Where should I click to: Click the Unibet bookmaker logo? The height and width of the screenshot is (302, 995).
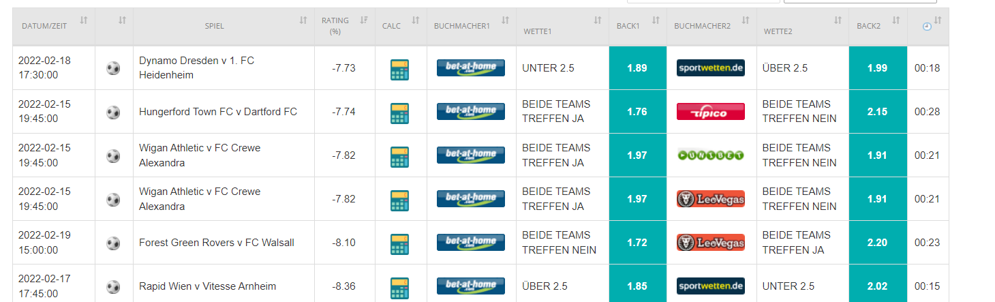click(711, 155)
